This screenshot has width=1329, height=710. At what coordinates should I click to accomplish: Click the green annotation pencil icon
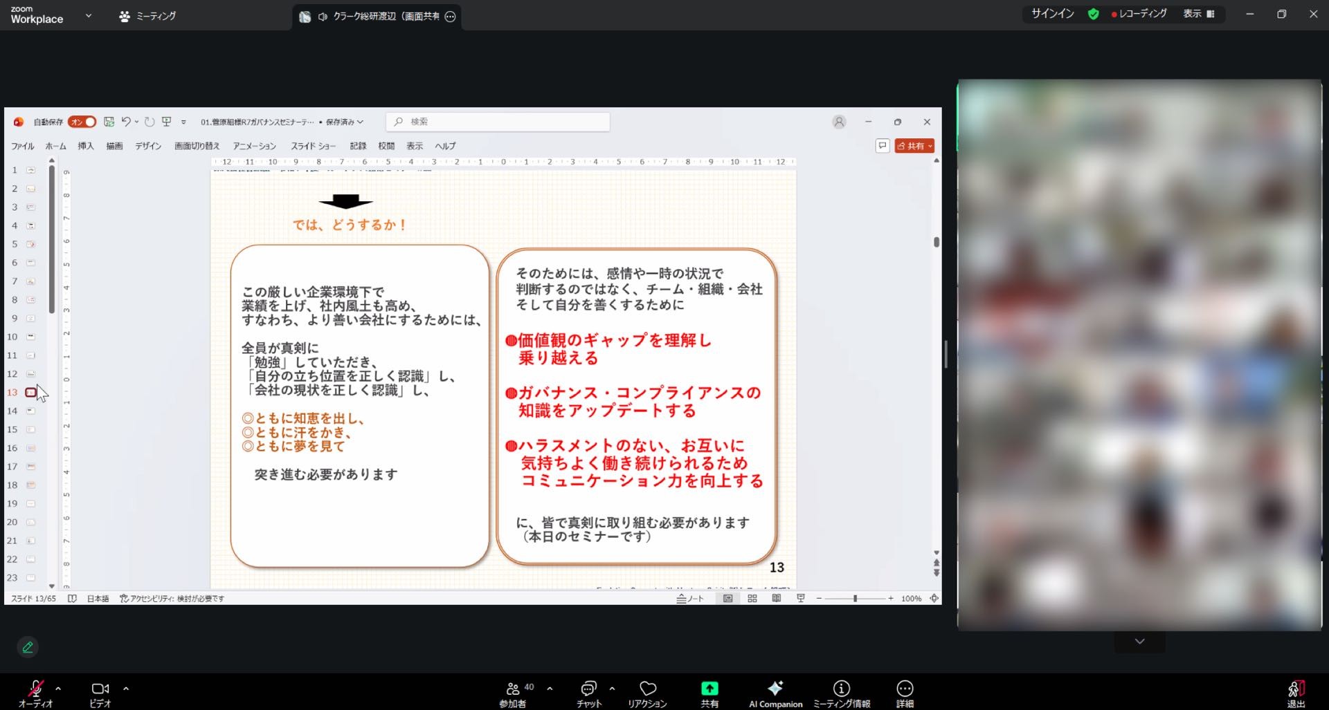point(28,647)
